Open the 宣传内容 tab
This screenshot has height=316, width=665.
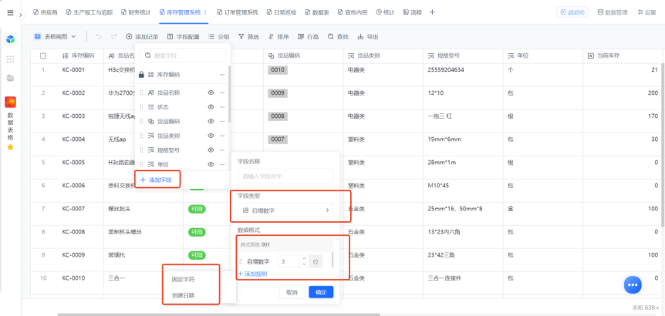[x=353, y=12]
